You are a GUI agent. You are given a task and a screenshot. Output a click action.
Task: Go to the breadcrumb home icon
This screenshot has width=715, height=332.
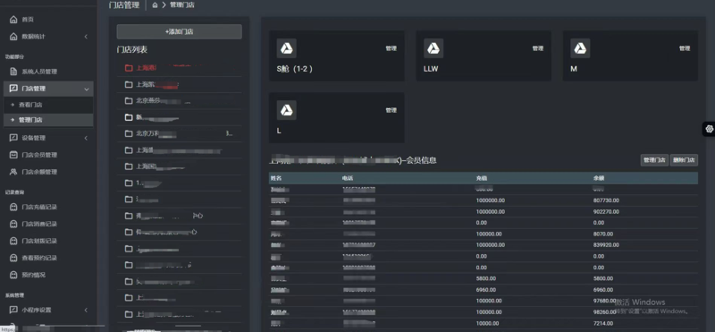[155, 5]
